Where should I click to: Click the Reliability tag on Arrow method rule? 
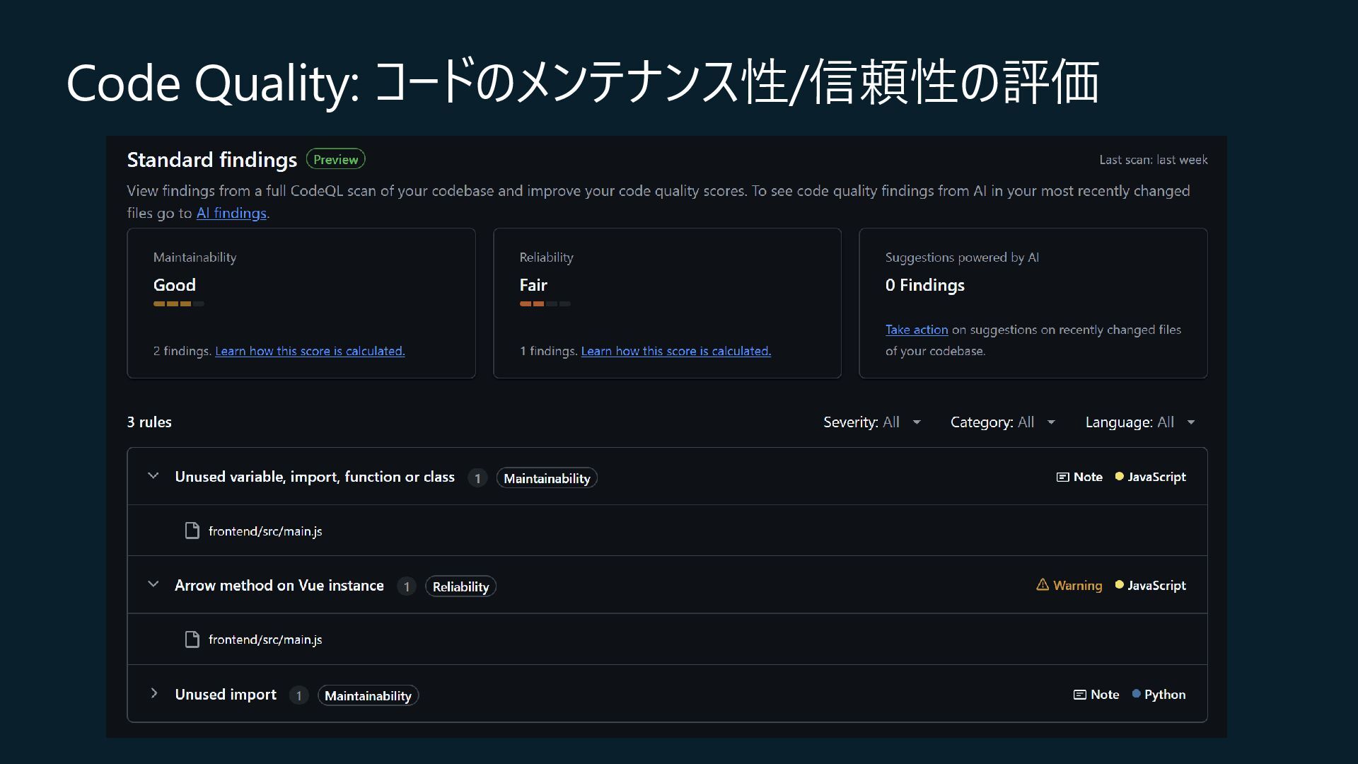pyautogui.click(x=460, y=586)
